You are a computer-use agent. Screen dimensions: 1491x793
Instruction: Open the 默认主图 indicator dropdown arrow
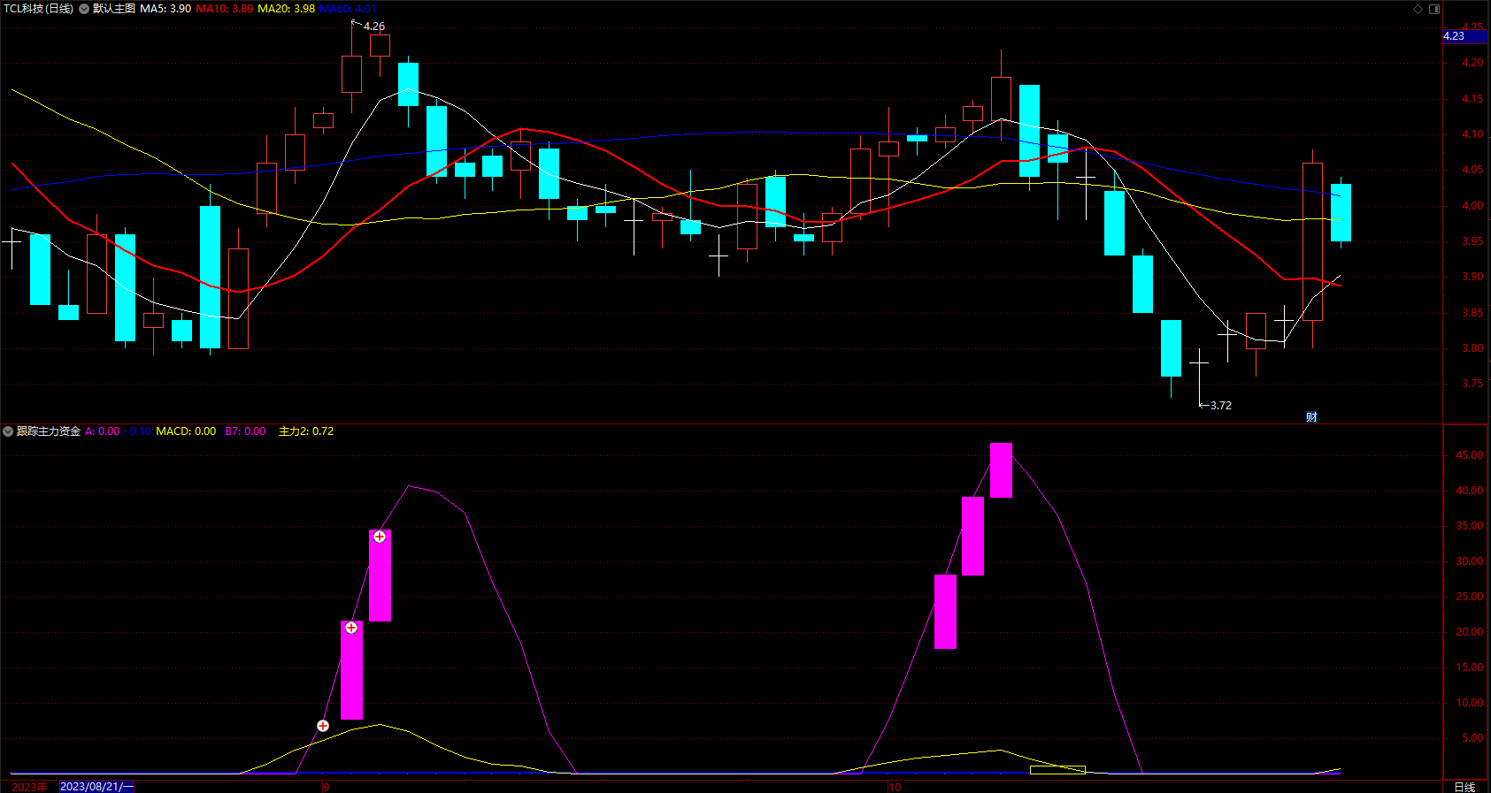(84, 9)
